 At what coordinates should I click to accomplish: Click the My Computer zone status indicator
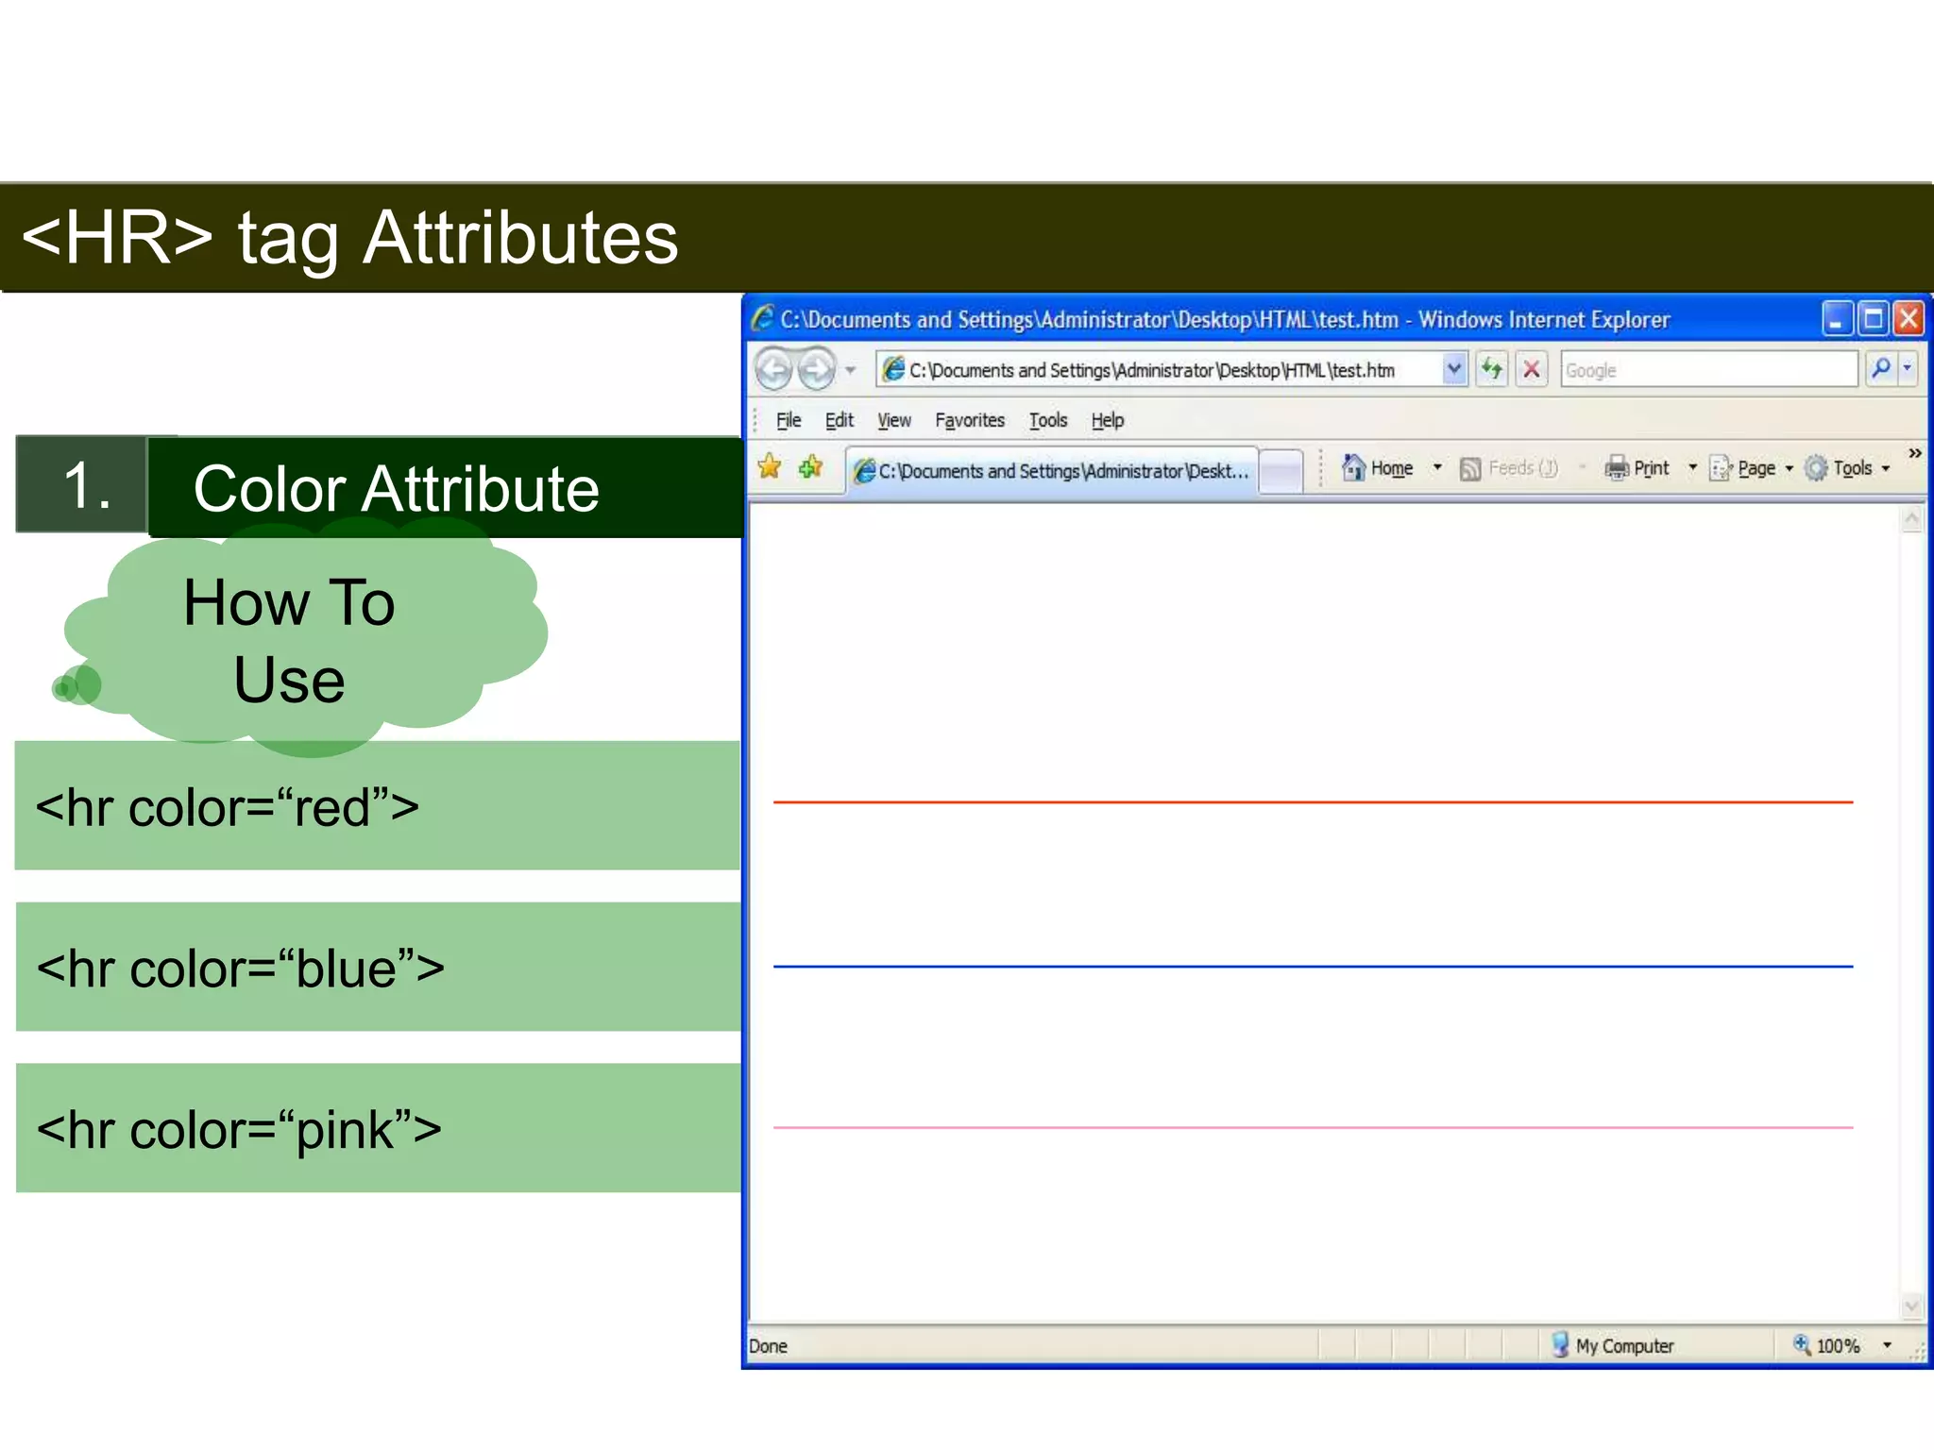click(1613, 1345)
